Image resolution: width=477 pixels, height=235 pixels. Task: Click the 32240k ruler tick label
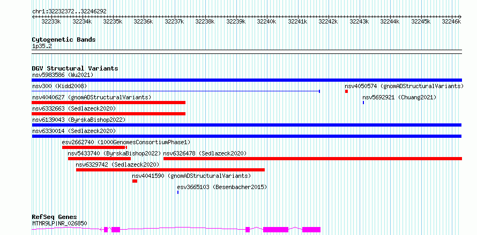point(266,21)
